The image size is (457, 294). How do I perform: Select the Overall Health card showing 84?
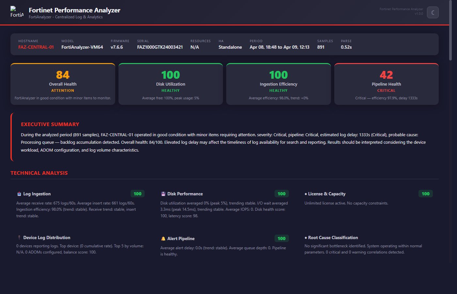[63, 84]
